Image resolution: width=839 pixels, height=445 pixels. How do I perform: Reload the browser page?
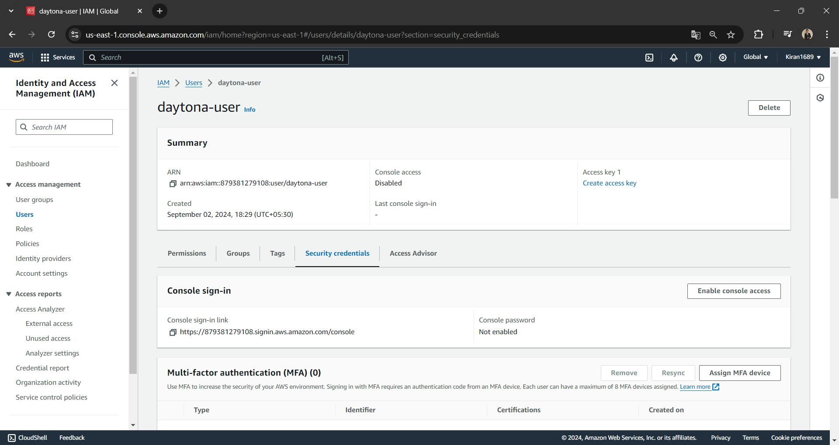(x=52, y=34)
